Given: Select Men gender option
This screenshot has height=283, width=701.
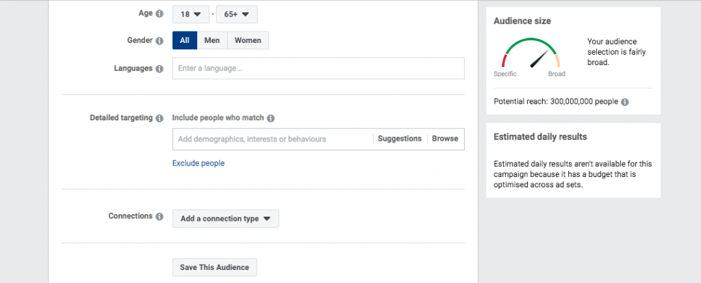Looking at the screenshot, I should 212,40.
